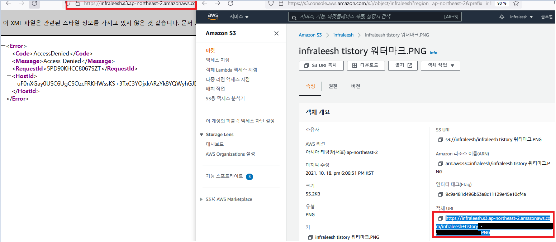Open 배치 작업 in the sidebar
Image resolution: width=556 pixels, height=242 pixels.
tap(215, 89)
